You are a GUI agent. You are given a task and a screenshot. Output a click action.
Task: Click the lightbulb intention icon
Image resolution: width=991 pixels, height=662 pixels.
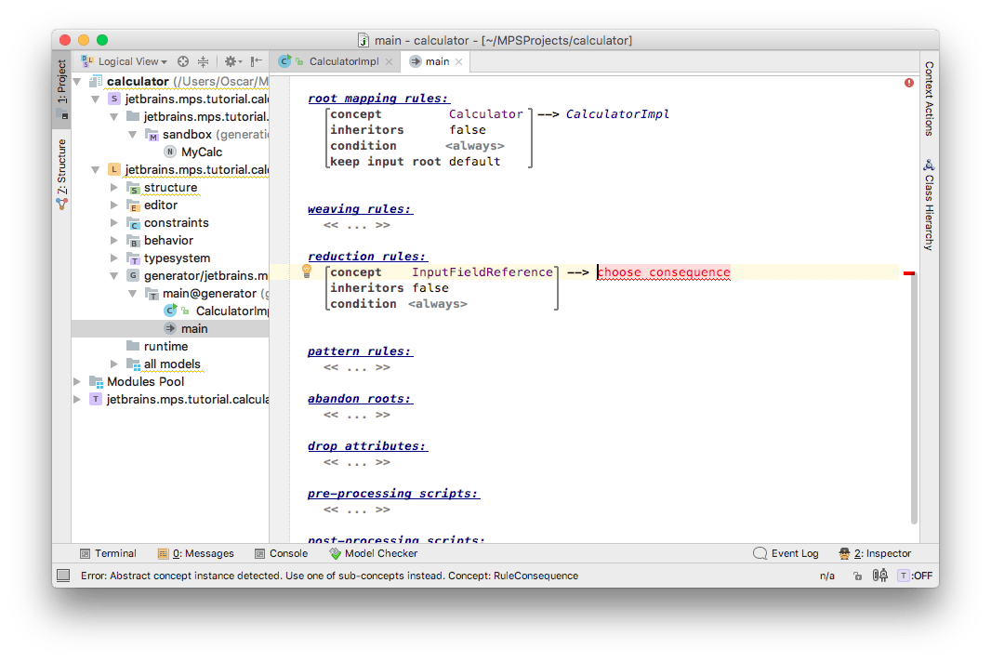[306, 271]
